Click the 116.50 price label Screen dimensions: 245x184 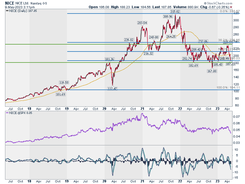tap(64, 83)
